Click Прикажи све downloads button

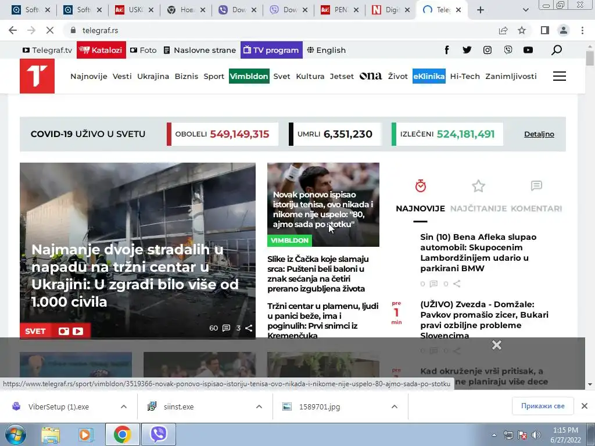(543, 406)
